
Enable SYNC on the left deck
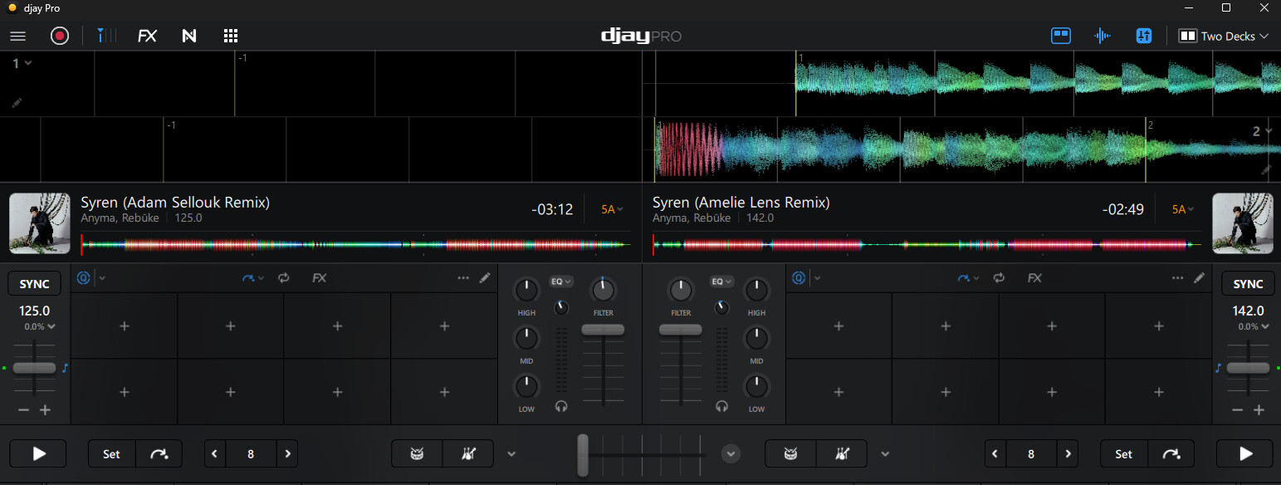click(34, 284)
